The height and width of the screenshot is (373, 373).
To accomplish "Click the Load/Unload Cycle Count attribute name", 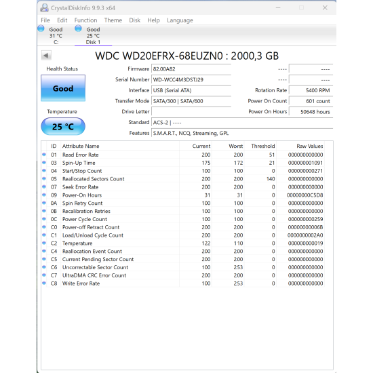I will tap(93, 235).
